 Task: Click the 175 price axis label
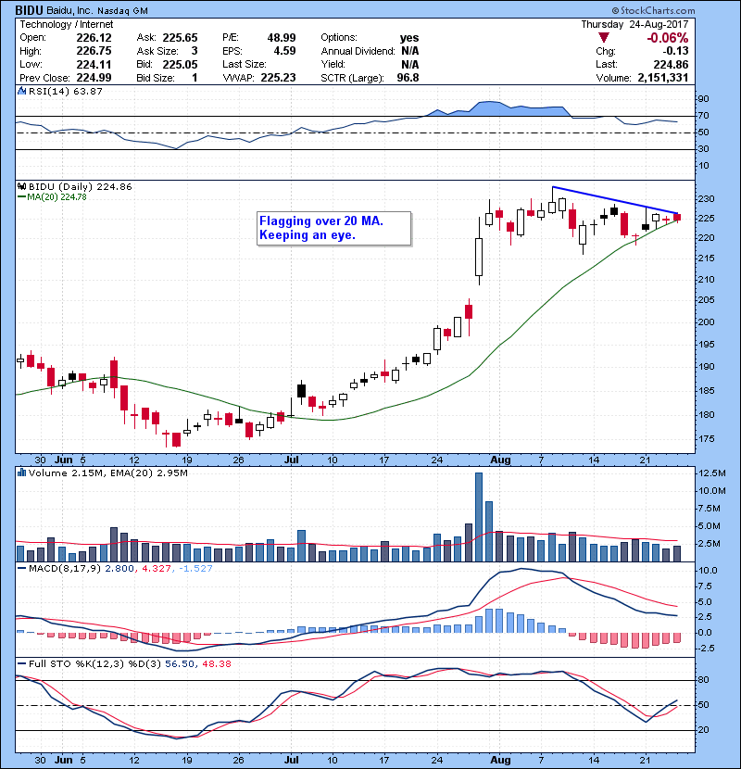point(707,439)
